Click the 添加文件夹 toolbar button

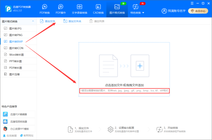(x=72, y=21)
